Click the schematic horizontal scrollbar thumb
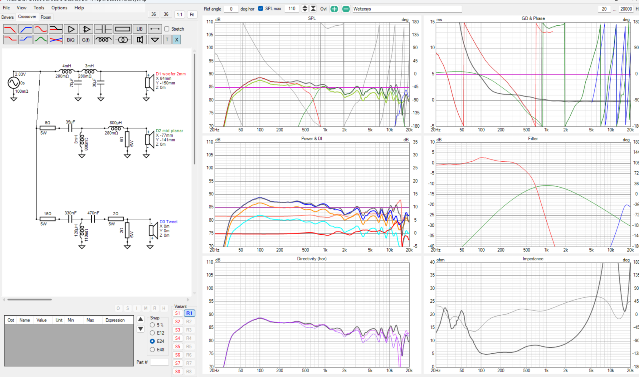Screen dimensions: 639x377 tap(29, 300)
